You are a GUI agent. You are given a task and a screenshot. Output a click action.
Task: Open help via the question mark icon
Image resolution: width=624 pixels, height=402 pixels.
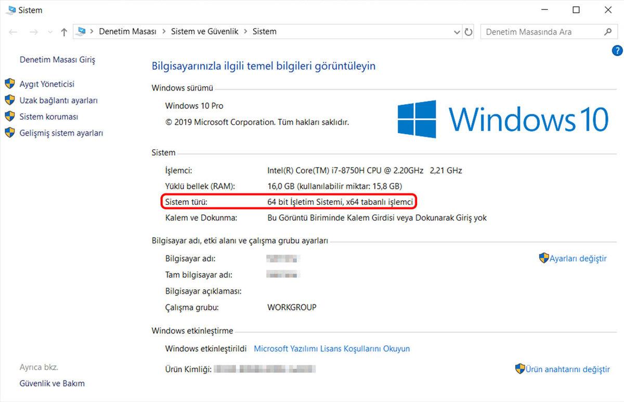click(617, 51)
